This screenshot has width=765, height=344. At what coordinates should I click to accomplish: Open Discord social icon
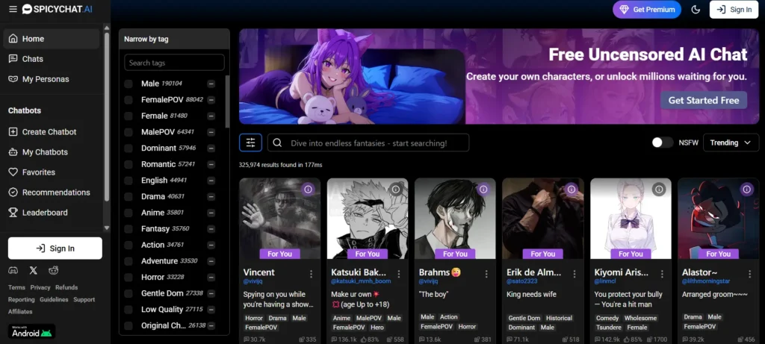(13, 270)
